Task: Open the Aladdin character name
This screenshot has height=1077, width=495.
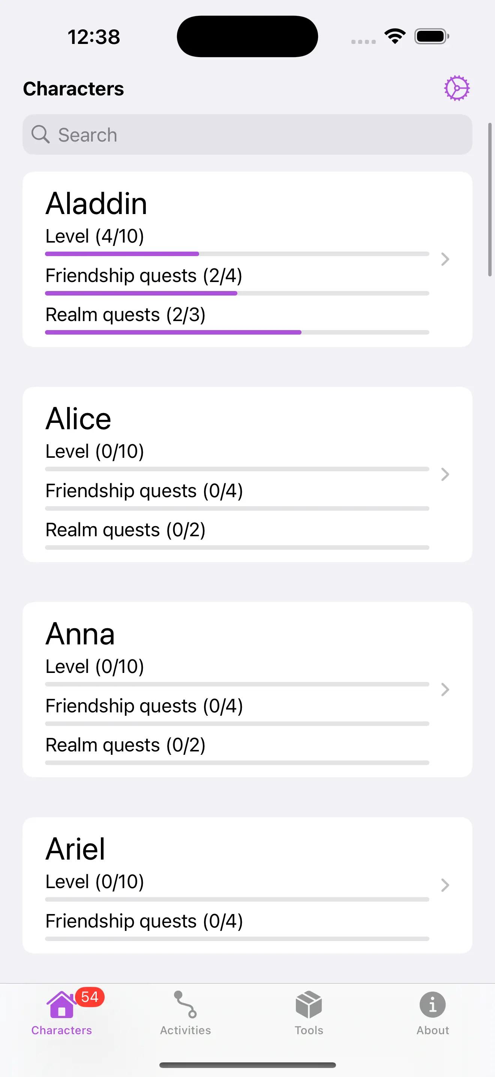Action: tap(96, 204)
